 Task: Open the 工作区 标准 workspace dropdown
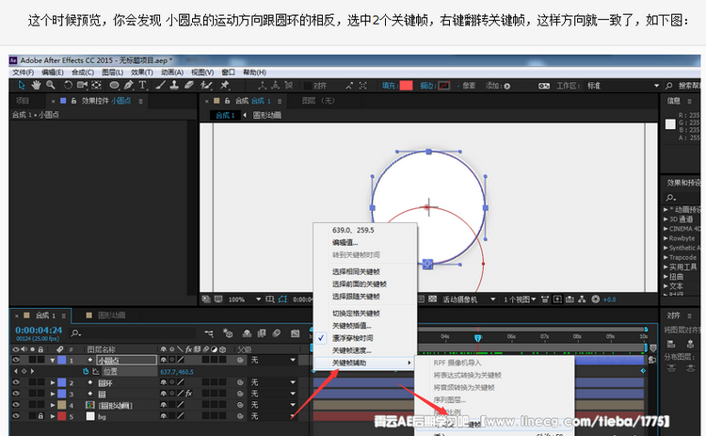click(x=623, y=86)
